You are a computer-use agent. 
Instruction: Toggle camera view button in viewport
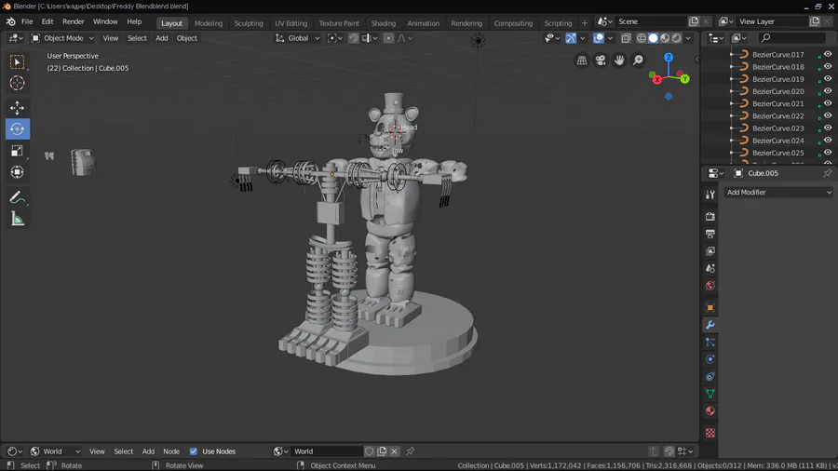point(601,61)
